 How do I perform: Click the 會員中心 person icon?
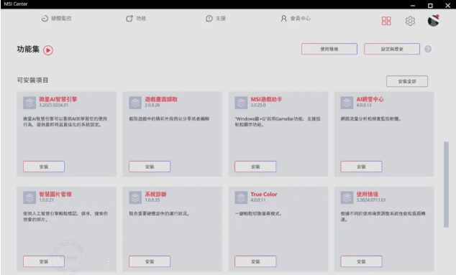click(x=283, y=18)
